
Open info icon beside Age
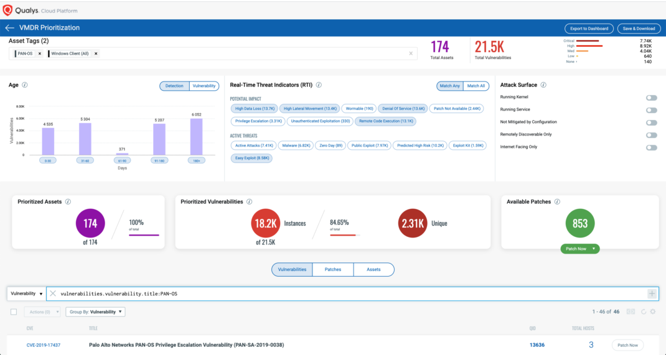pos(25,85)
